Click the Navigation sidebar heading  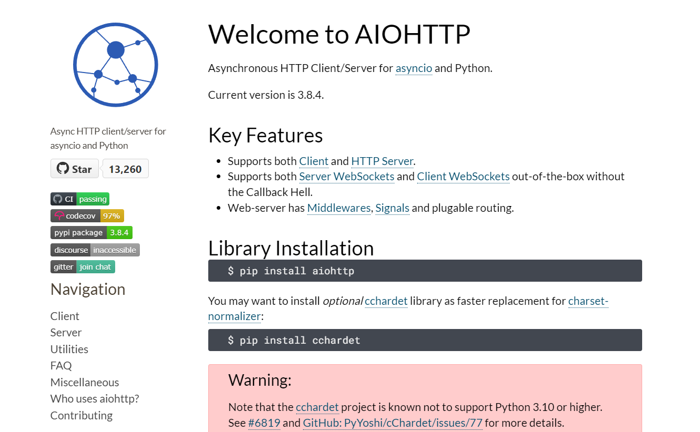pos(88,289)
